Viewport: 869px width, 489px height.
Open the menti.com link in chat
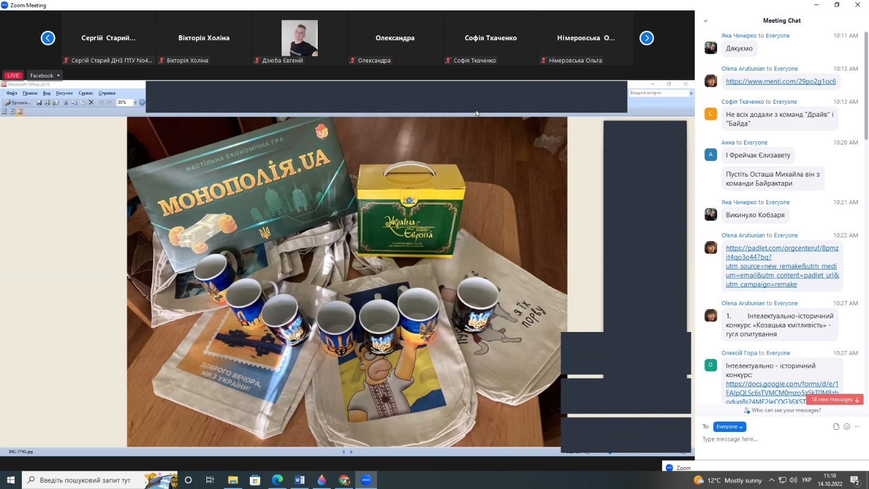[x=780, y=81]
